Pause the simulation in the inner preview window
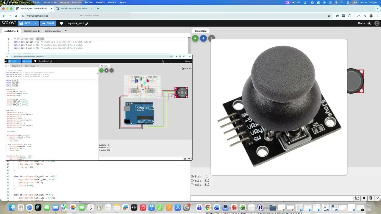Image resolution: width=381 pixels, height=214 pixels. 112,70
